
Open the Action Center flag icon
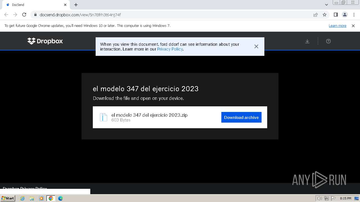(x=333, y=198)
